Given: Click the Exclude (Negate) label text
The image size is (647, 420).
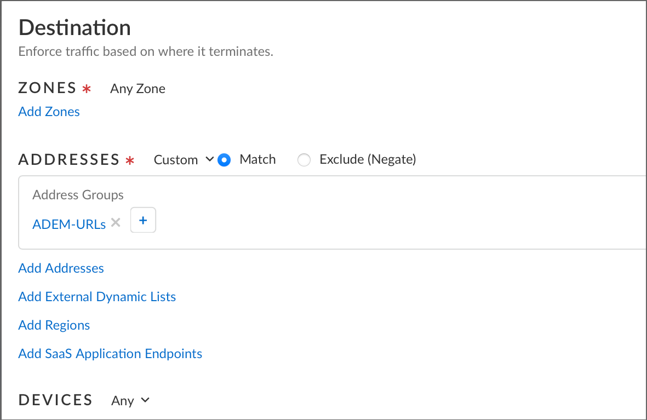Looking at the screenshot, I should tap(368, 159).
